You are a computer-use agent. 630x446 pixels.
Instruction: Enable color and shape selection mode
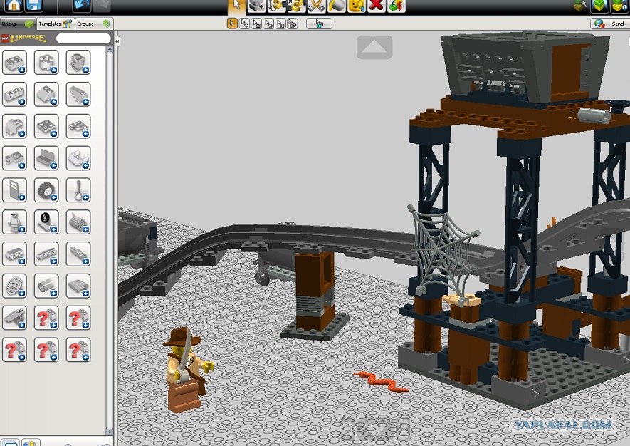coord(293,24)
